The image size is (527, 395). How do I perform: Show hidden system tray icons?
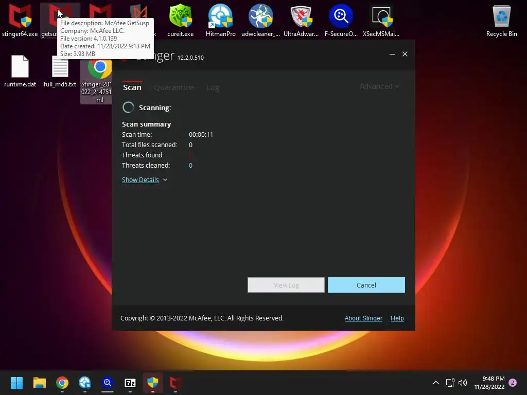pyautogui.click(x=435, y=383)
